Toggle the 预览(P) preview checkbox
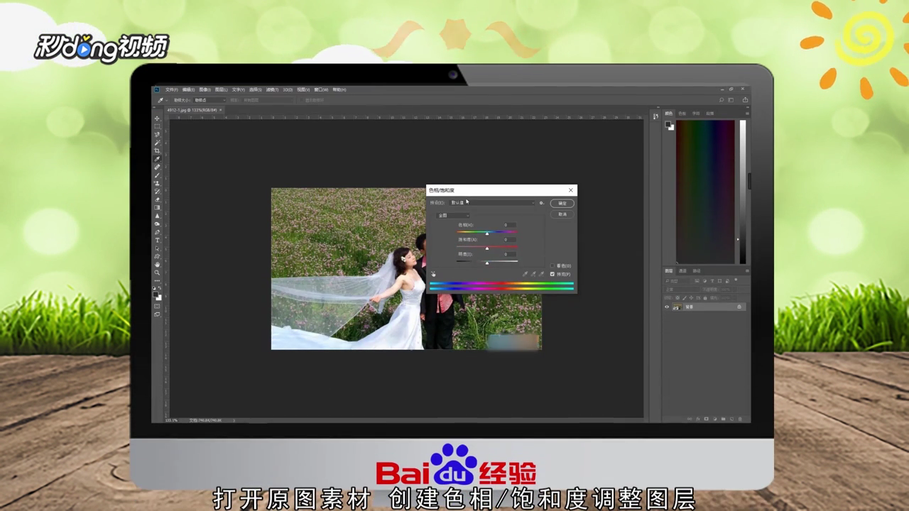The height and width of the screenshot is (511, 909). point(552,274)
